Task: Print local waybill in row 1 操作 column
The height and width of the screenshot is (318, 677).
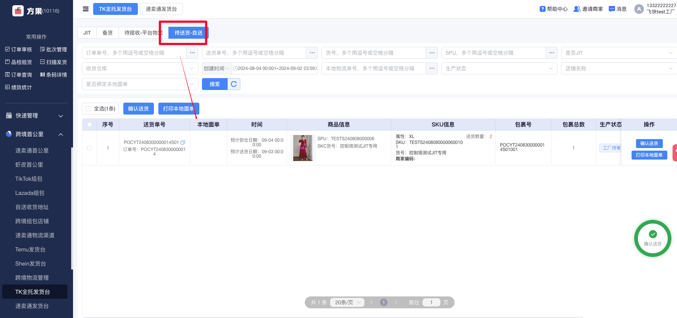Action: [x=649, y=155]
